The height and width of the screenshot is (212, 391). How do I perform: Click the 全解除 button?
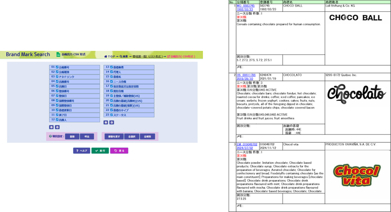(147, 137)
